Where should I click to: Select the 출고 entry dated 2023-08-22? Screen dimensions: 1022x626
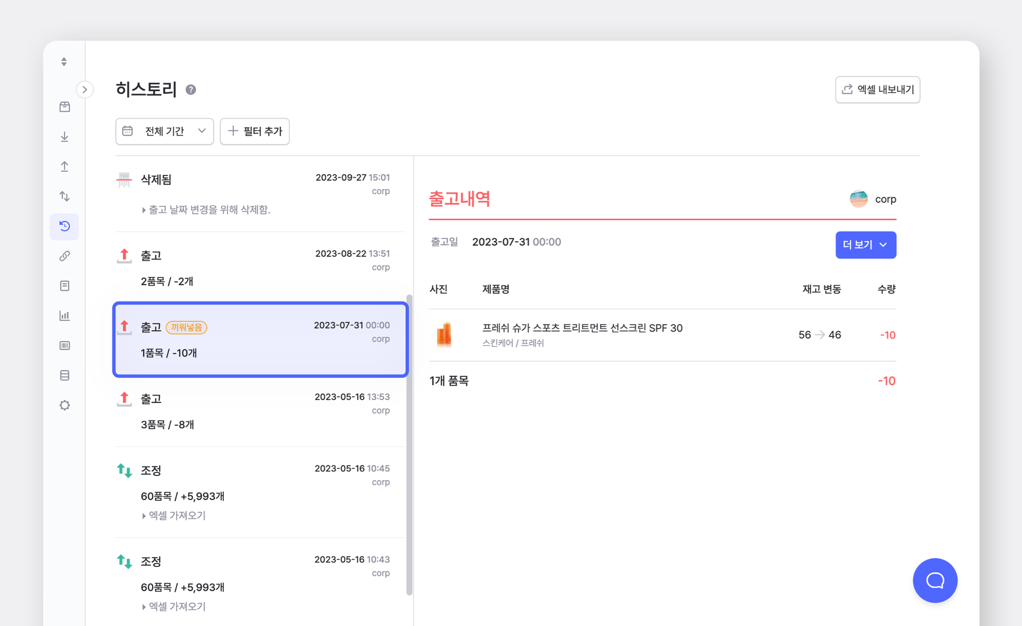coord(260,267)
